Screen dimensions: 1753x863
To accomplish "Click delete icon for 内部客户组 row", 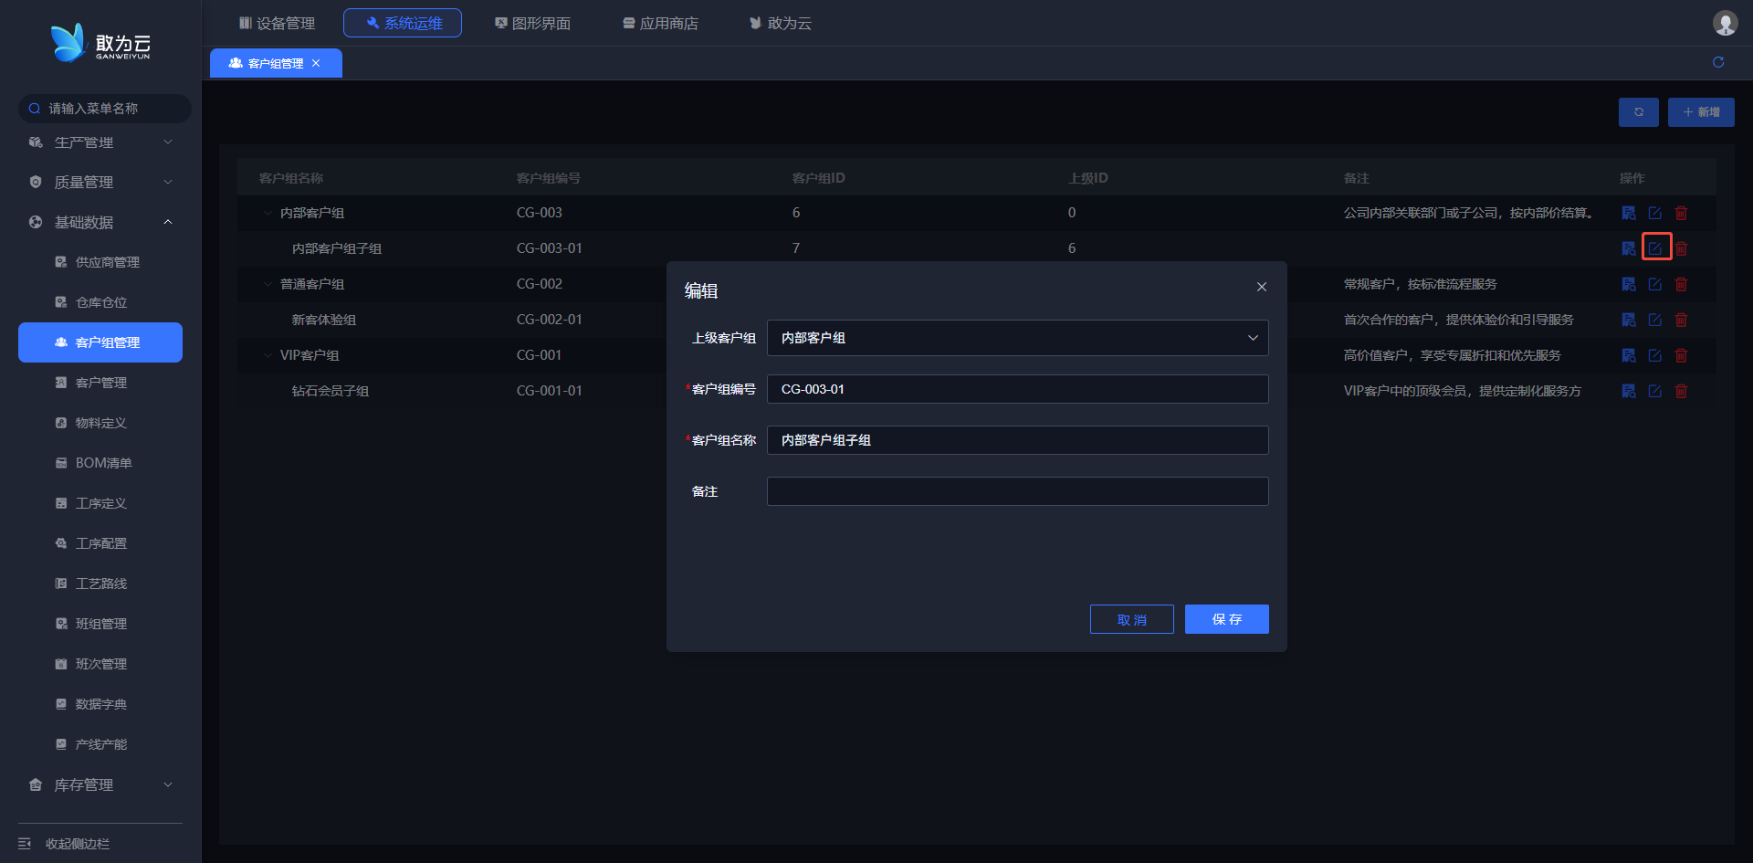I will (1681, 213).
